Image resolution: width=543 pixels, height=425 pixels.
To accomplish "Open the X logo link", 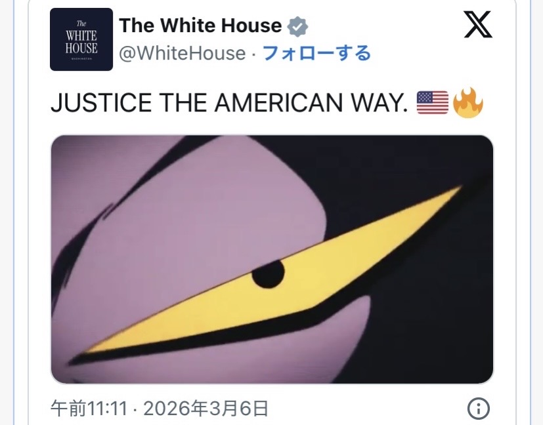I will (478, 24).
